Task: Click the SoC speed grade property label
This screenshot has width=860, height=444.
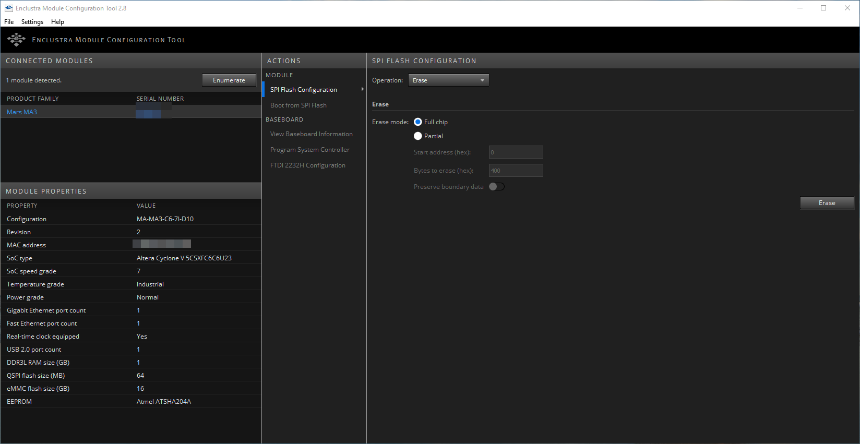Action: 31,271
